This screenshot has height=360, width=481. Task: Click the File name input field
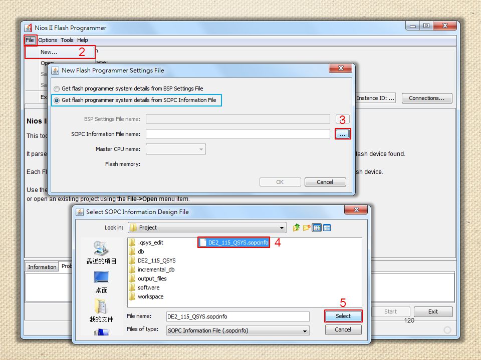tap(237, 316)
